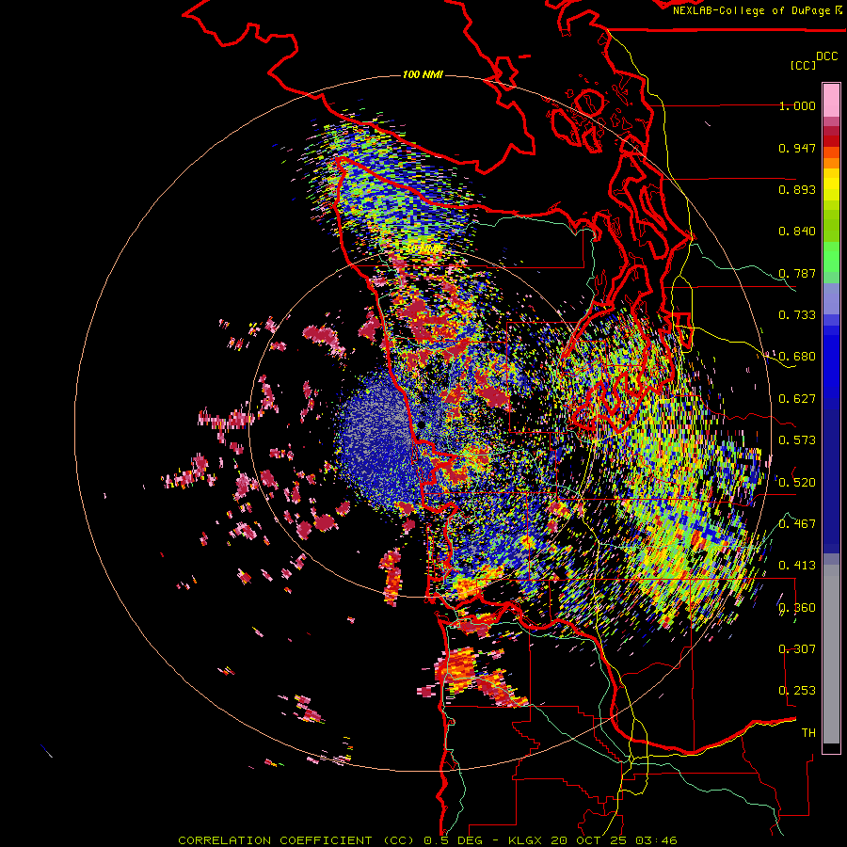The image size is (847, 847).
Task: Click the 0.520 scale value
Action: coord(797,482)
